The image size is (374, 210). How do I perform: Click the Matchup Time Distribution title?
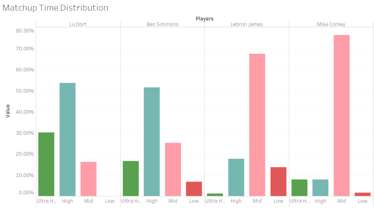click(55, 8)
